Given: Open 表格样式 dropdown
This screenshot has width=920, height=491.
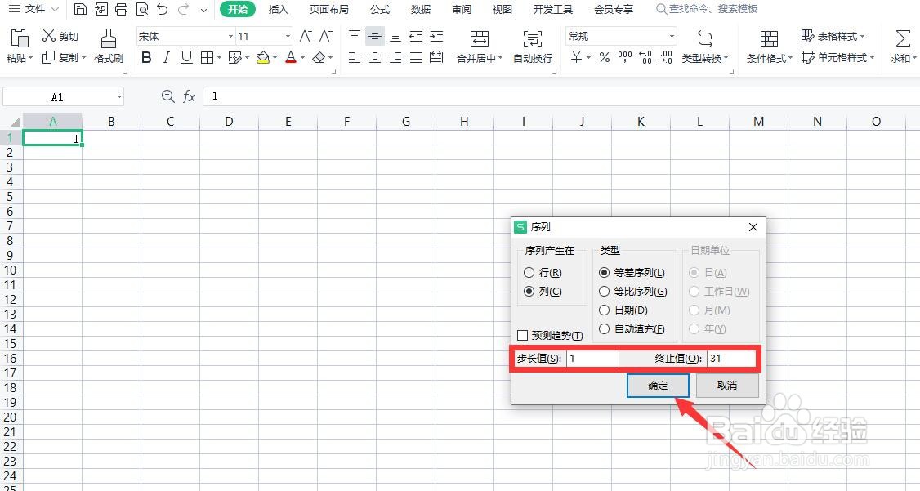Looking at the screenshot, I should coord(833,37).
